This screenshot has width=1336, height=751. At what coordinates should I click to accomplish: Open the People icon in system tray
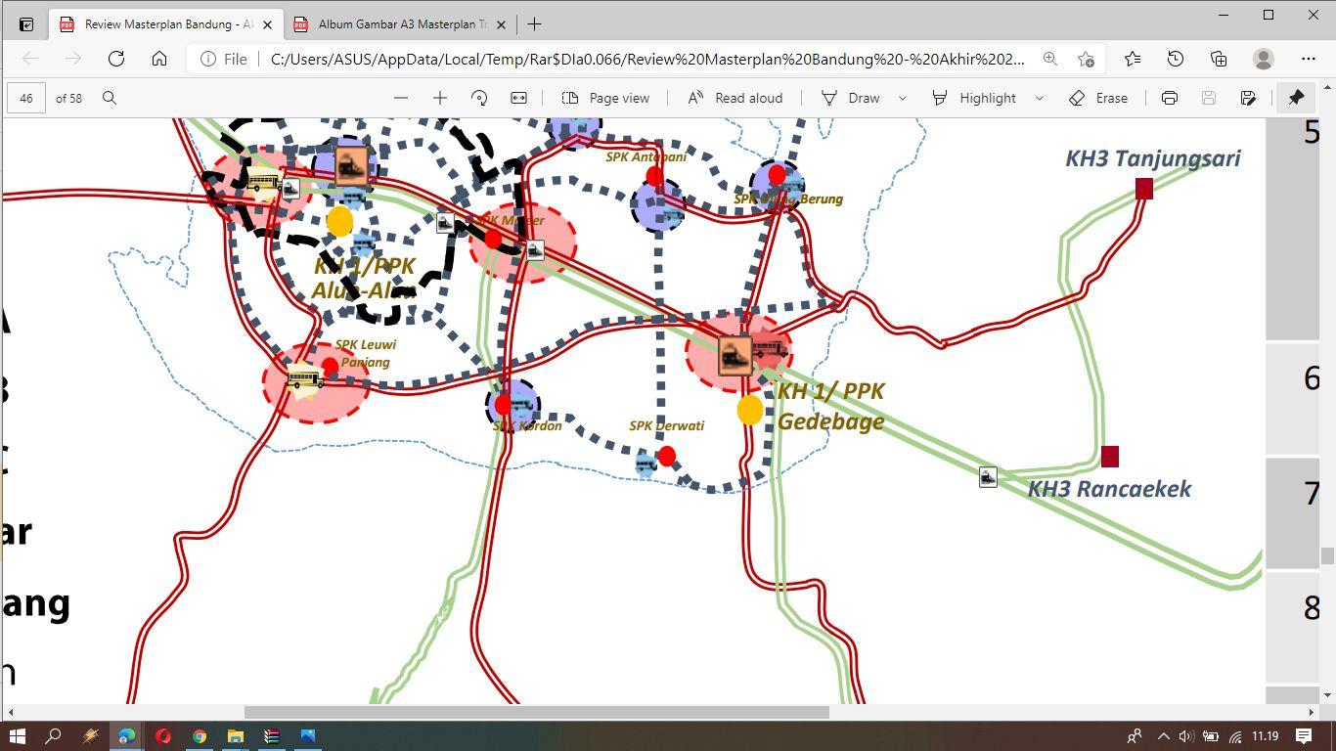pyautogui.click(x=1135, y=736)
